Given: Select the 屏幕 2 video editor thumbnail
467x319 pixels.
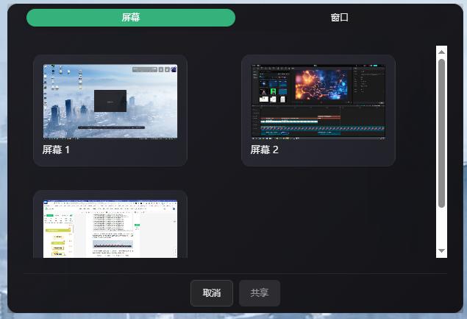Looking at the screenshot, I should (x=318, y=102).
